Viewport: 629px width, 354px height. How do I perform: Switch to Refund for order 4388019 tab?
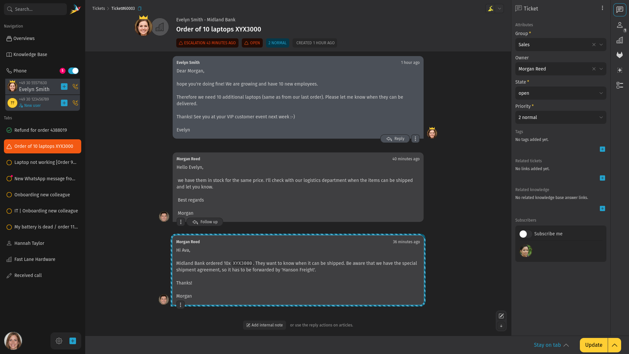pos(42,130)
